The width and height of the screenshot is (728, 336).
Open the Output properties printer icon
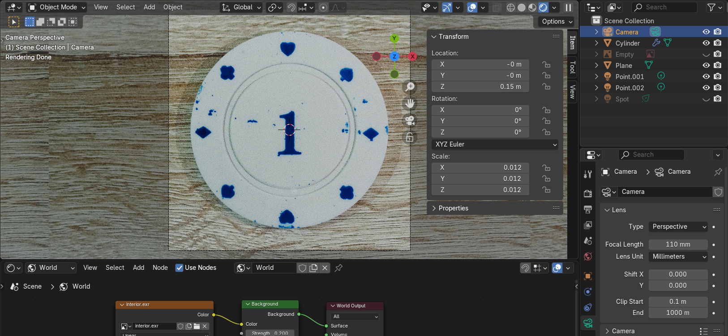coord(588,209)
